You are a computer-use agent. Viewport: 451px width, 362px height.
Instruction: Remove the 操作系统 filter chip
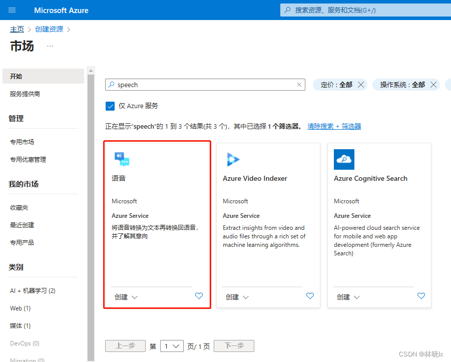[433, 85]
